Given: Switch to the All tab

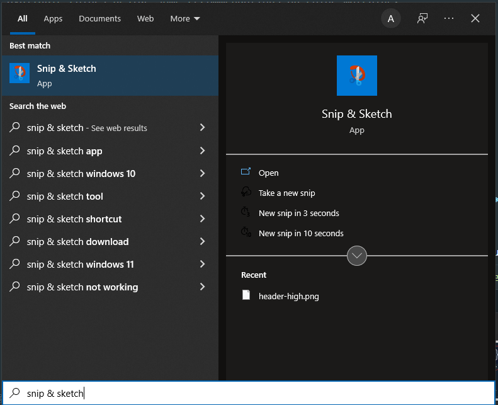Looking at the screenshot, I should [22, 18].
